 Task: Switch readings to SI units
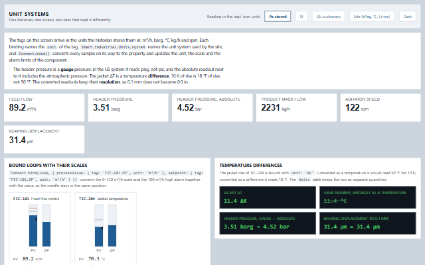301,17
